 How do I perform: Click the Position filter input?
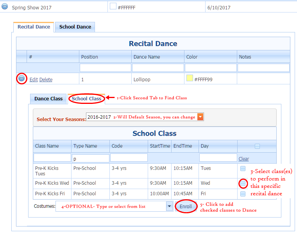pos(105,68)
